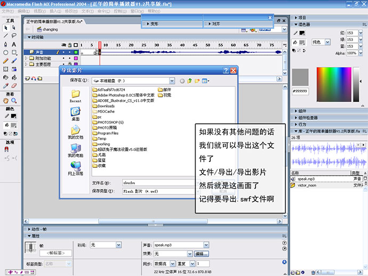Pick a color in the rainbow color spectrum
Viewport: 368px width, 276px height.
pyautogui.click(x=334, y=84)
